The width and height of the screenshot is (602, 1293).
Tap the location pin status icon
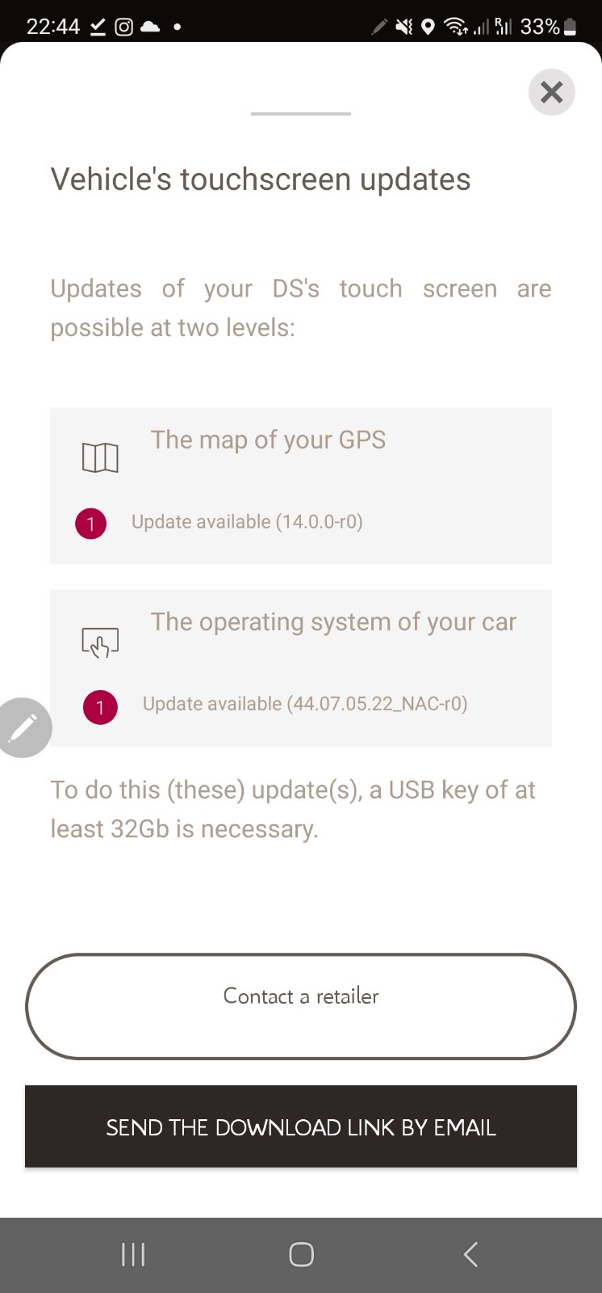click(429, 27)
